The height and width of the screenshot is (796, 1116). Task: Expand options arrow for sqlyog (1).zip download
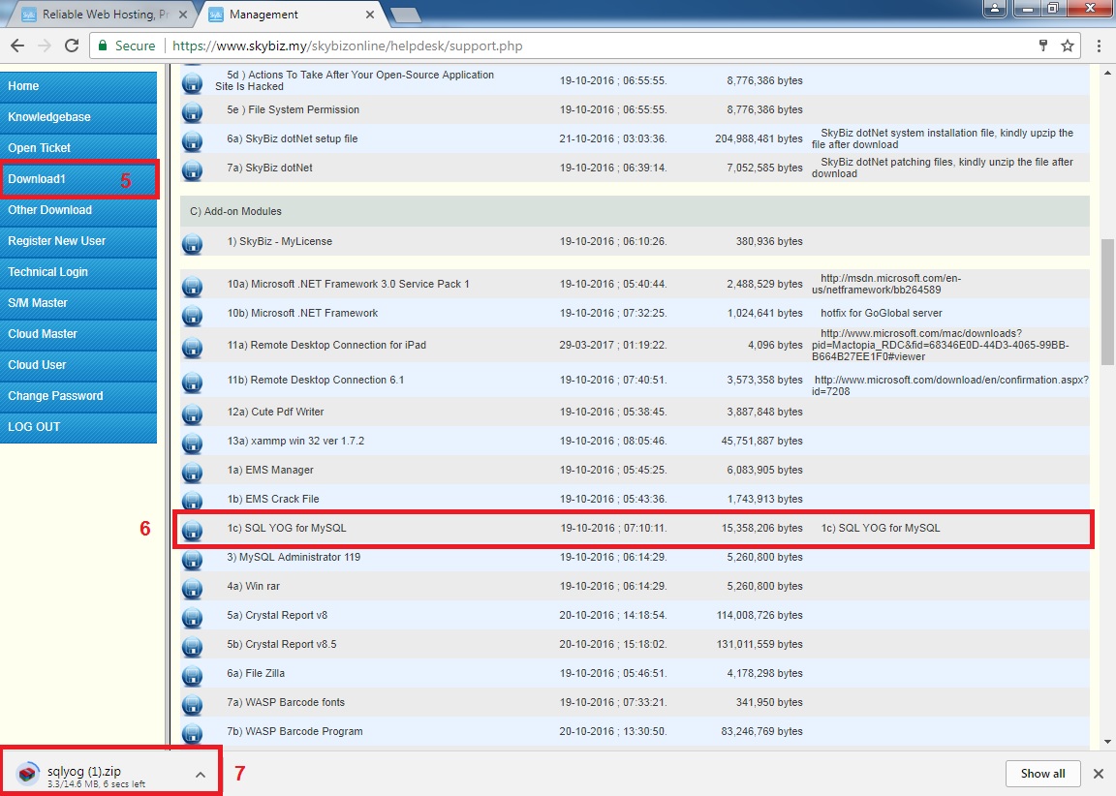click(x=200, y=775)
